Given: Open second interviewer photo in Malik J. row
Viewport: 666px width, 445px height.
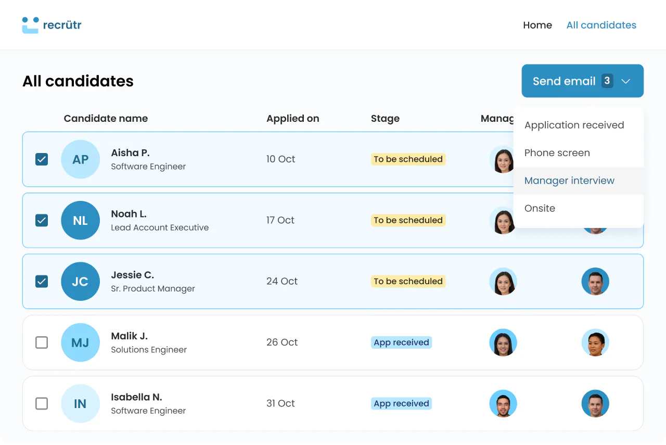Looking at the screenshot, I should click(x=595, y=342).
